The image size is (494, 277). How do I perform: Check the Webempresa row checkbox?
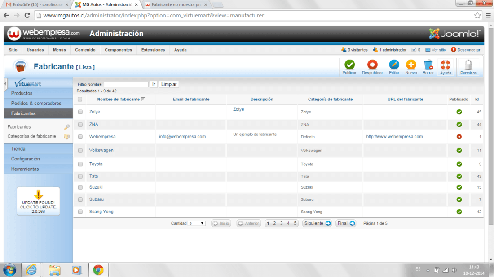point(80,137)
